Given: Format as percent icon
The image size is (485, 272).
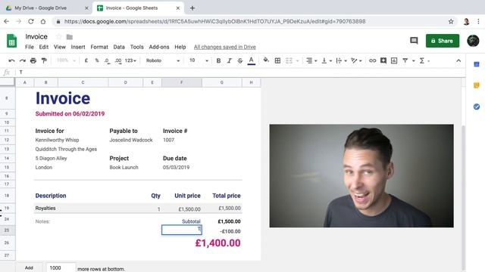Looking at the screenshot, I should click(x=97, y=60).
